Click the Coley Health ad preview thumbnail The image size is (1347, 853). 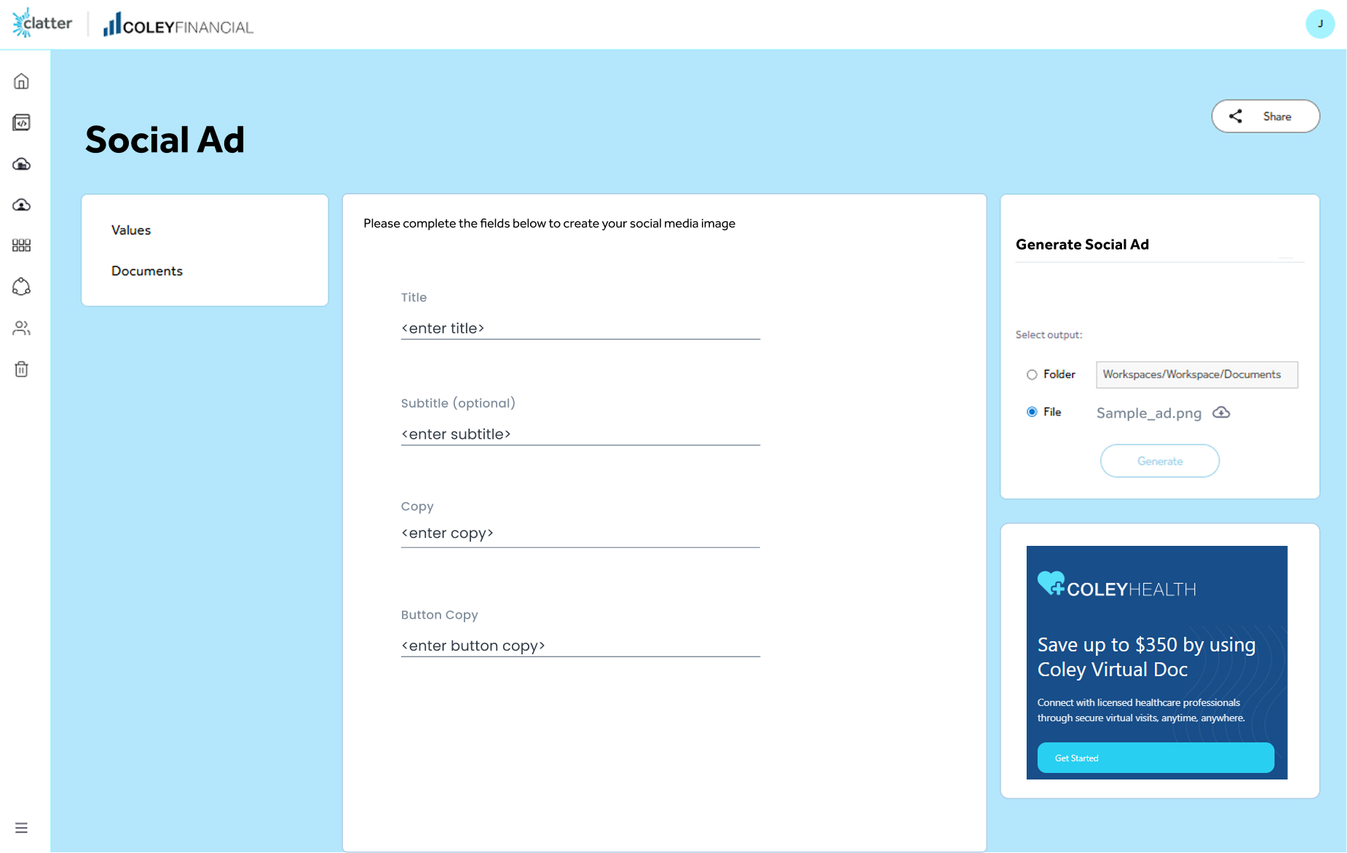click(x=1156, y=662)
